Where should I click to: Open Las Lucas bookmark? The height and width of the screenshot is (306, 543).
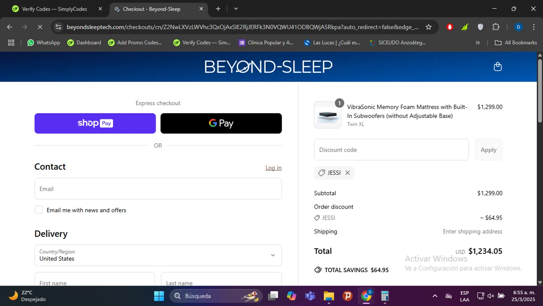[x=332, y=43]
